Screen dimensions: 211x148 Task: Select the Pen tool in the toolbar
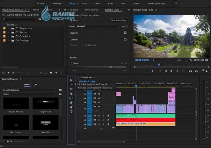(x=71, y=103)
